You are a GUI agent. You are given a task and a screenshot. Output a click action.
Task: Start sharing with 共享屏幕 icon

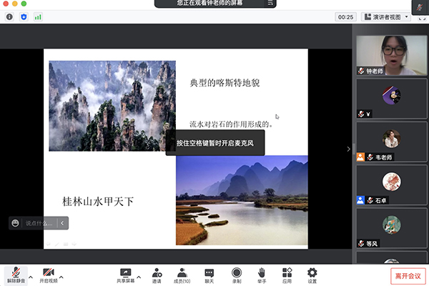pos(126,275)
